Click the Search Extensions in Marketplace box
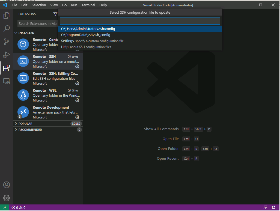This screenshot has height=211, width=280. point(38,23)
